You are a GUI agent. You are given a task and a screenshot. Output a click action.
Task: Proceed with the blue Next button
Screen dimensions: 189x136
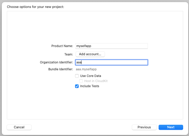[x=171, y=127]
